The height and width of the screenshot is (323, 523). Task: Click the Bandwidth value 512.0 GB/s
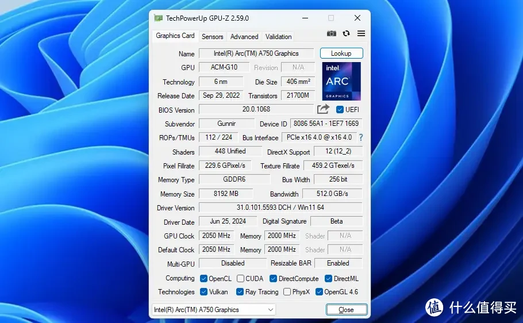point(332,194)
